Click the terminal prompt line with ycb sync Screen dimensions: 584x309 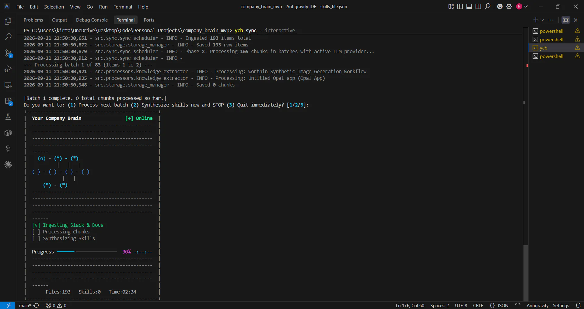click(x=159, y=30)
